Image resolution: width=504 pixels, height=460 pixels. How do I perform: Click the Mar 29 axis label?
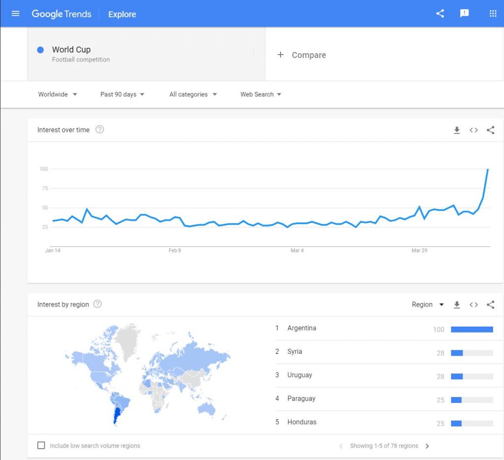(419, 250)
